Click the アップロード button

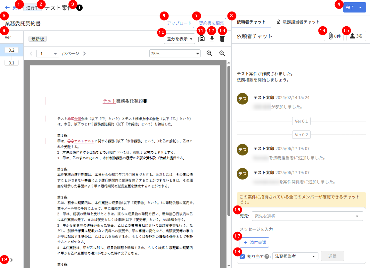coord(179,23)
